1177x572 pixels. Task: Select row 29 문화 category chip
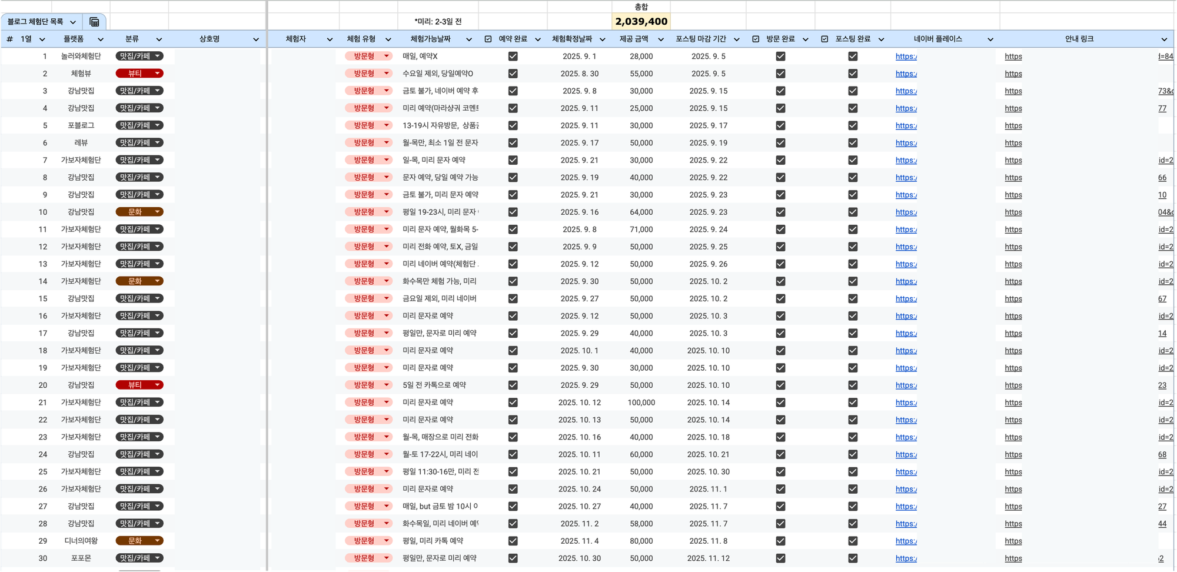(x=135, y=541)
